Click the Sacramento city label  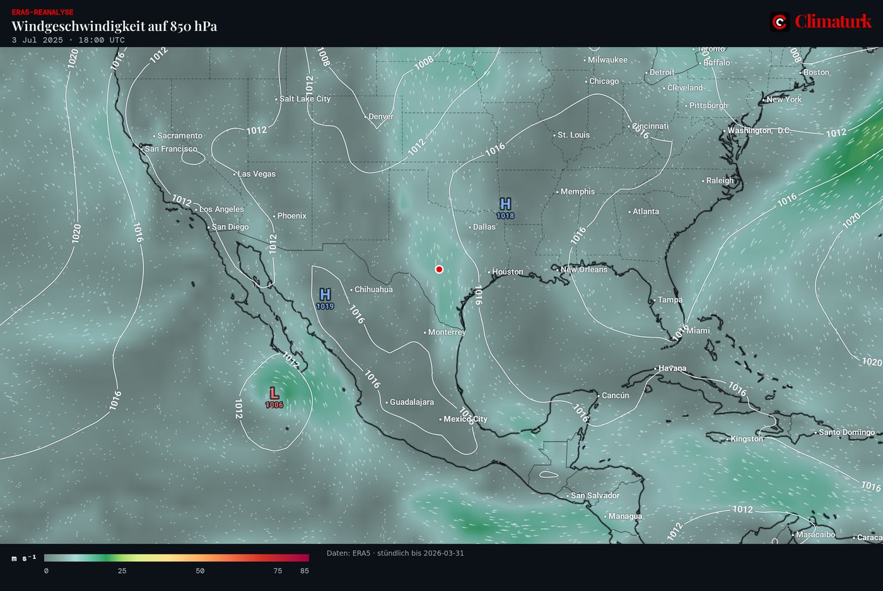(180, 136)
